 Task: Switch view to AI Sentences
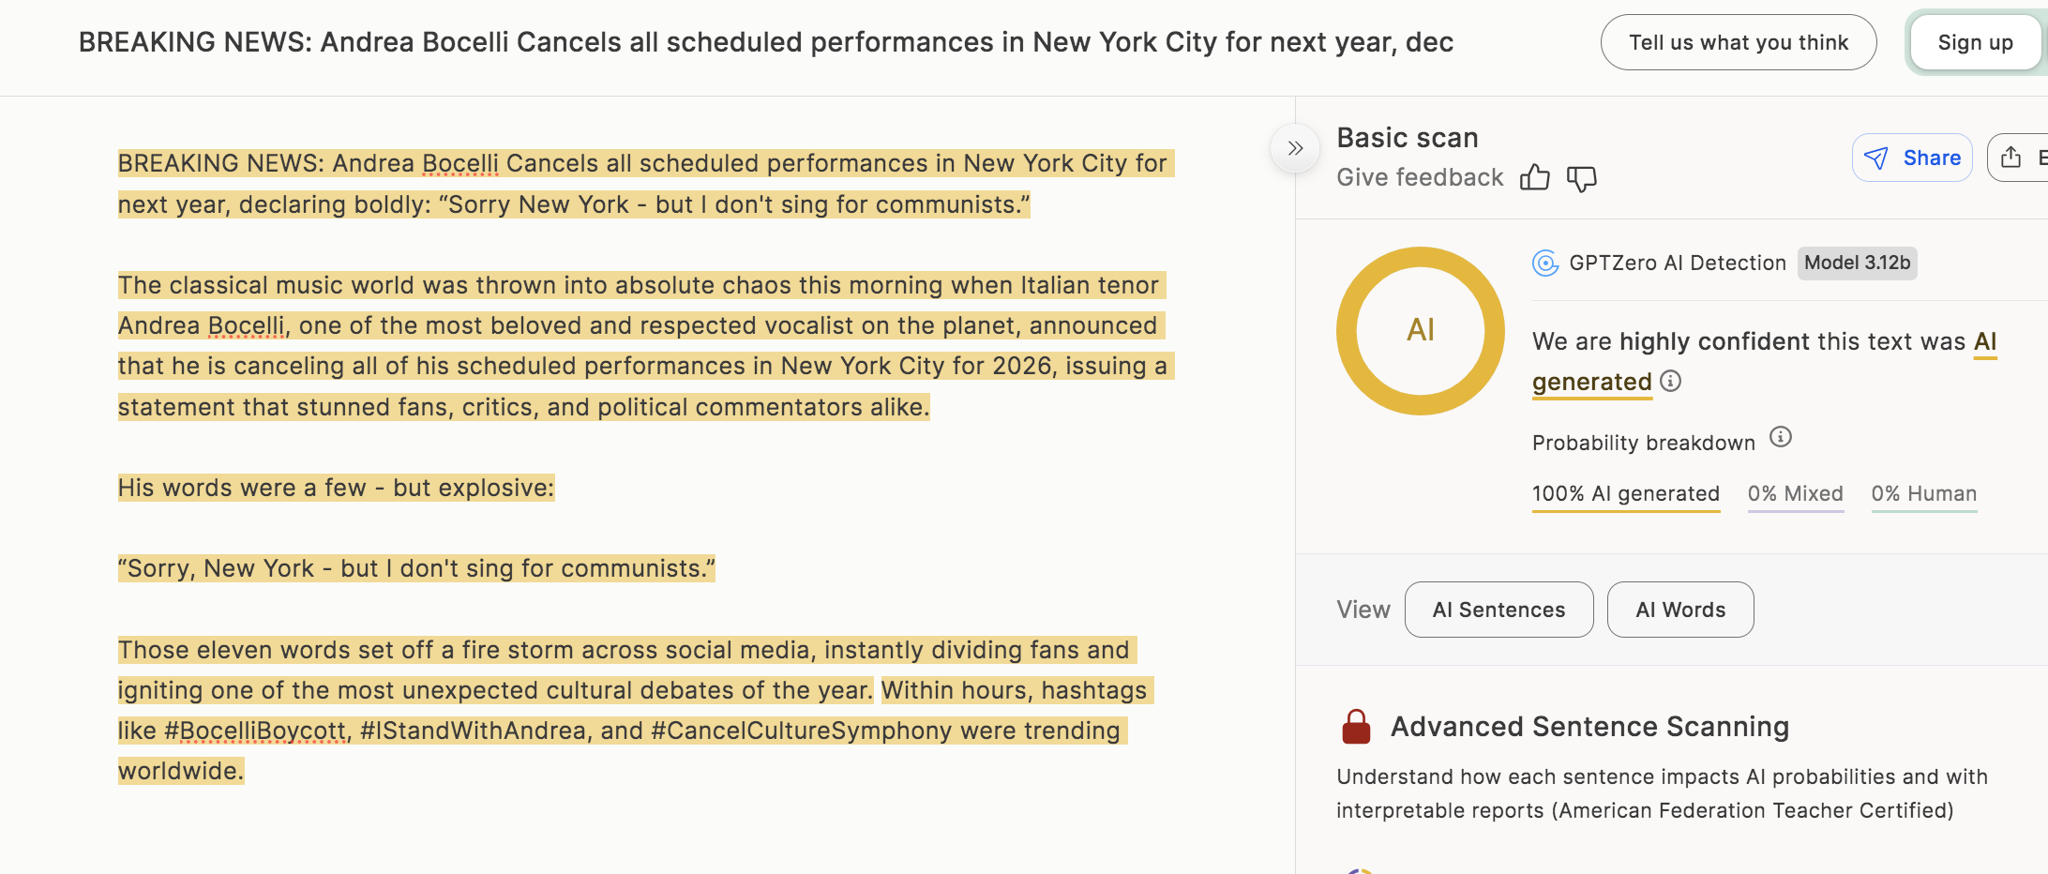pos(1498,610)
